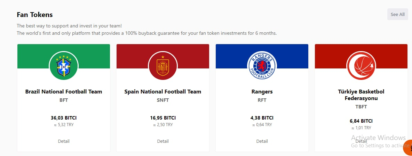
Task: Select the Spain National Football Team title
Action: point(163,91)
